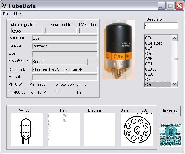Click the list scroll down arrow

(175, 84)
